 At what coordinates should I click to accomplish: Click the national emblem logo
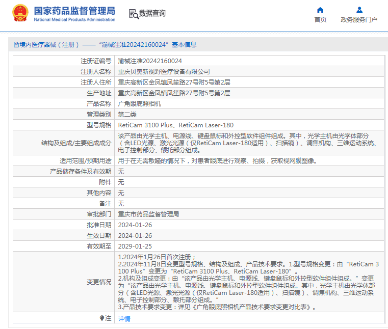(20, 13)
